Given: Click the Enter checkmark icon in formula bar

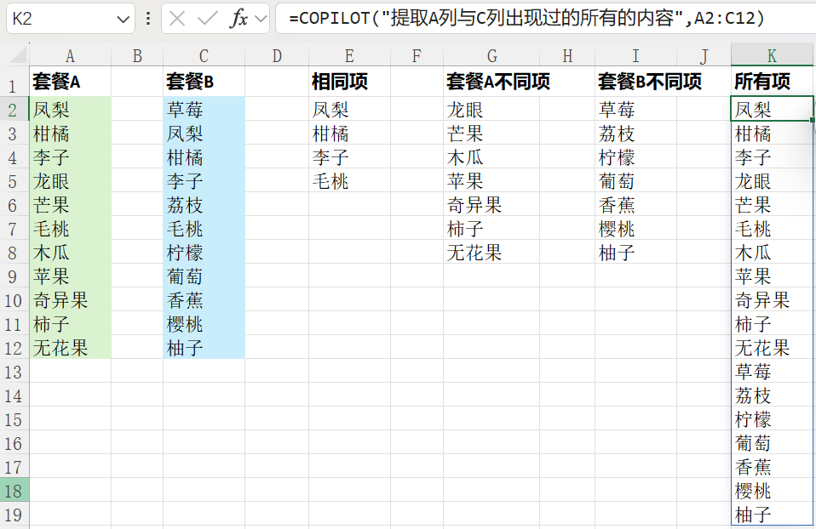Looking at the screenshot, I should (206, 18).
